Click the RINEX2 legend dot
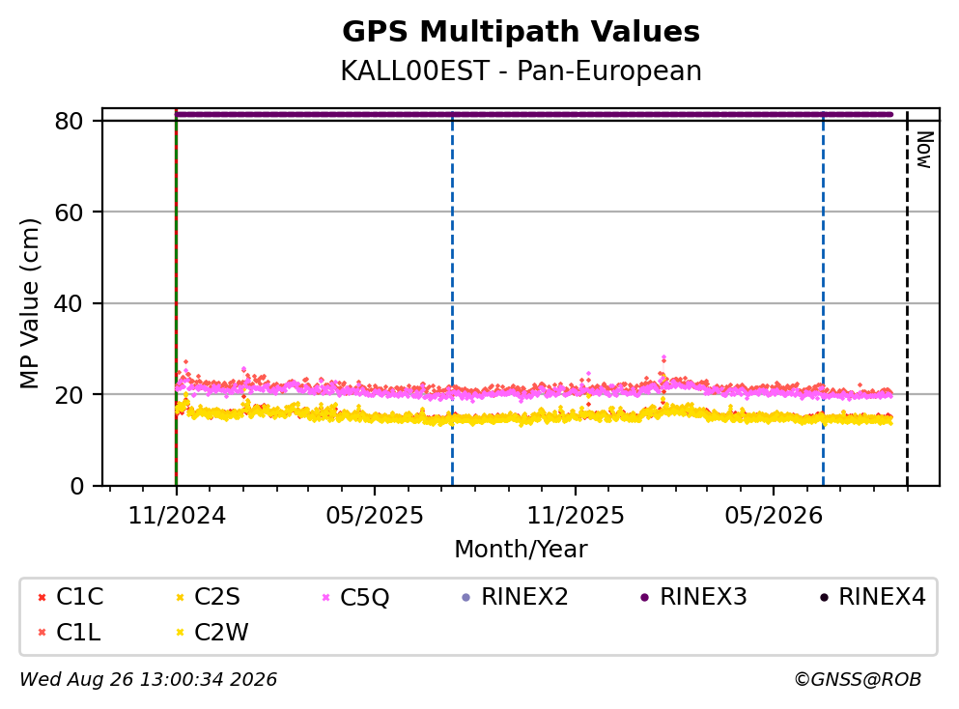The width and height of the screenshot is (959, 709). tap(466, 597)
